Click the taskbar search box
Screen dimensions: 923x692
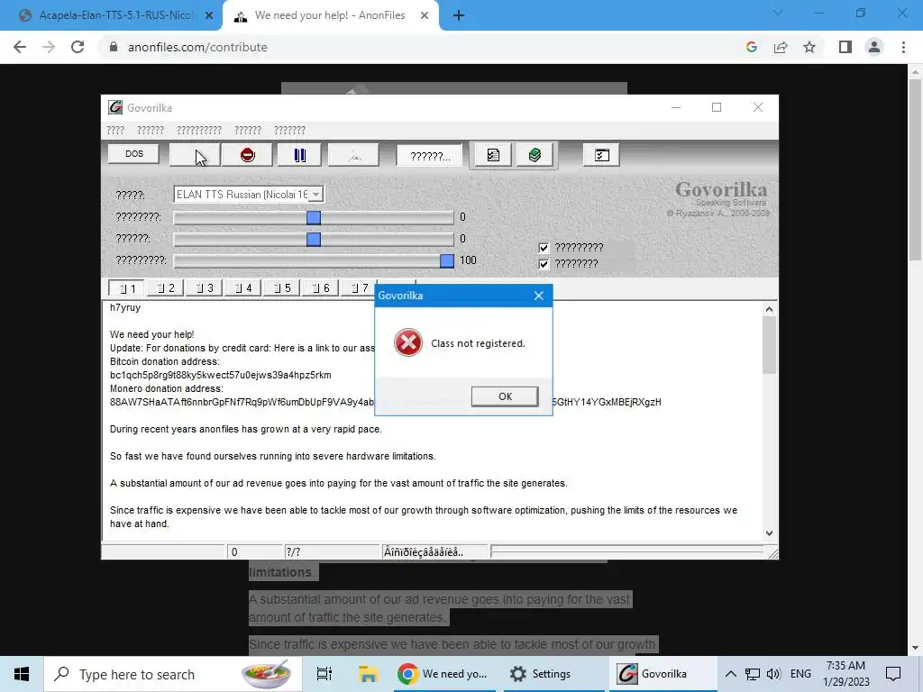pos(173,674)
